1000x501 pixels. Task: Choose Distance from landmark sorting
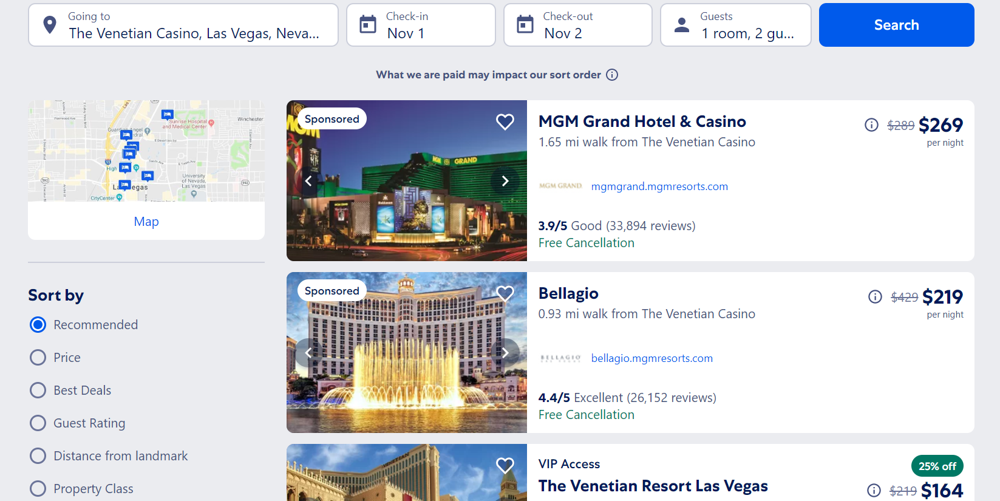point(109,456)
